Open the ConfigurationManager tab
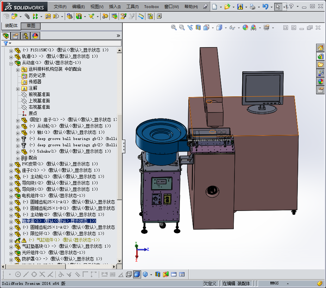The width and height of the screenshot is (326, 288). 25,36
